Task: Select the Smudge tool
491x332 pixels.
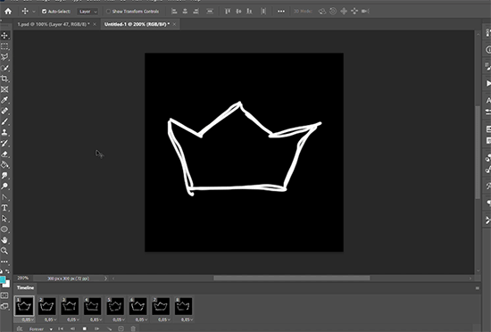Action: (4, 176)
